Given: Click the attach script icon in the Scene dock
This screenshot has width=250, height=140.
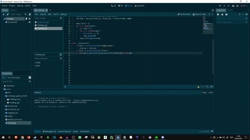Looking at the screenshot, I should pyautogui.click(x=30, y=14).
